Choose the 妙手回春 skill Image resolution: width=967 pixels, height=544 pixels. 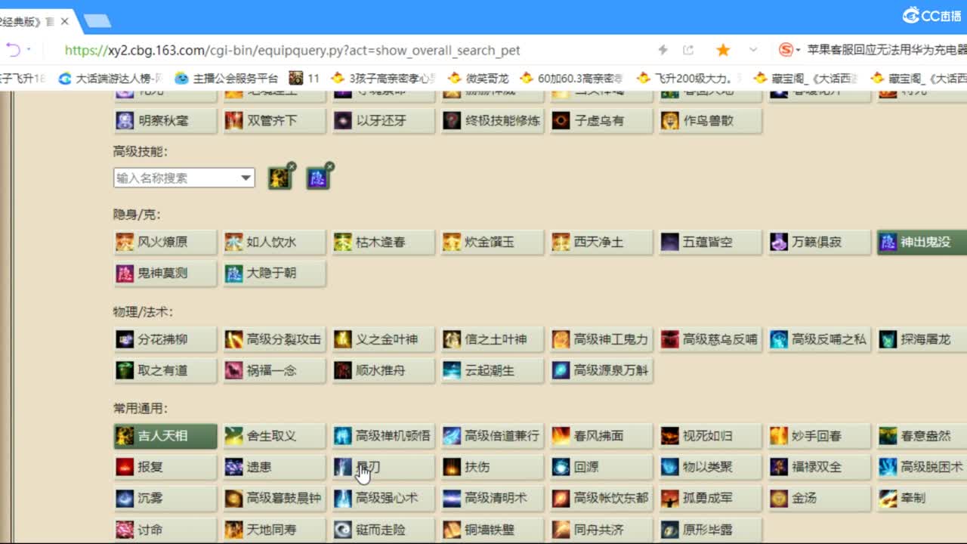click(x=819, y=436)
